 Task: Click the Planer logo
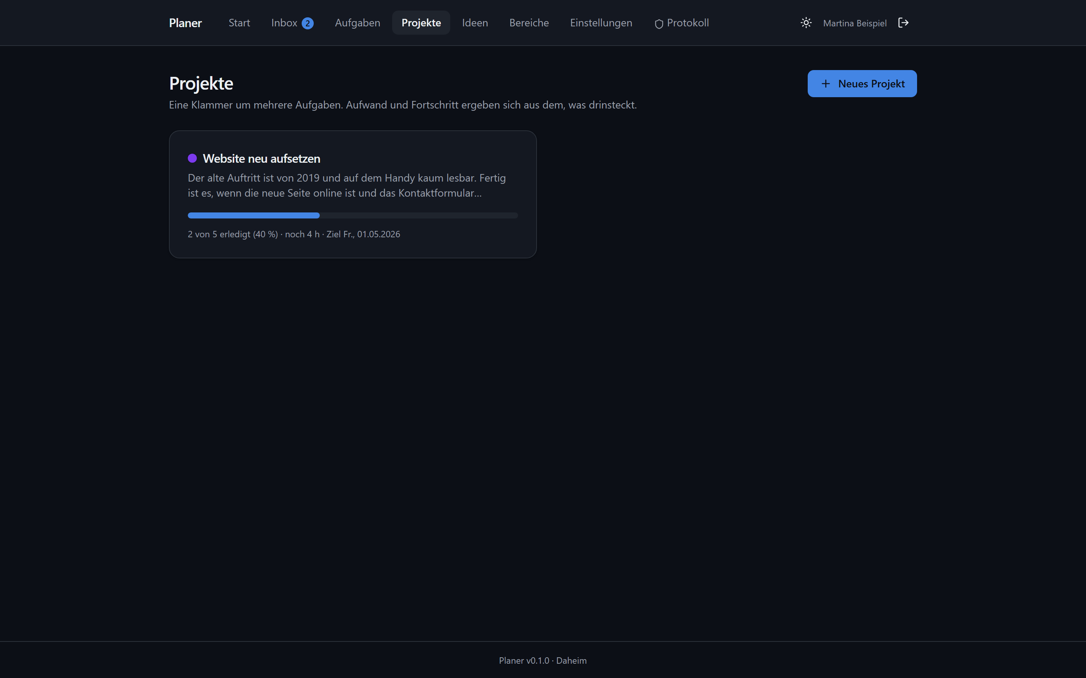[186, 23]
